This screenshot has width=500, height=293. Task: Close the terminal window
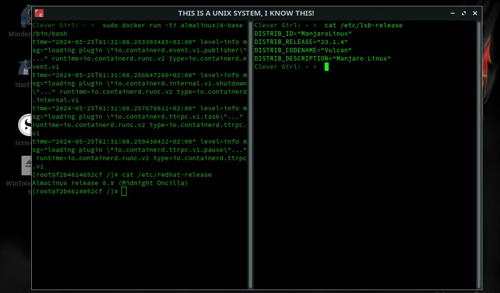(x=475, y=13)
